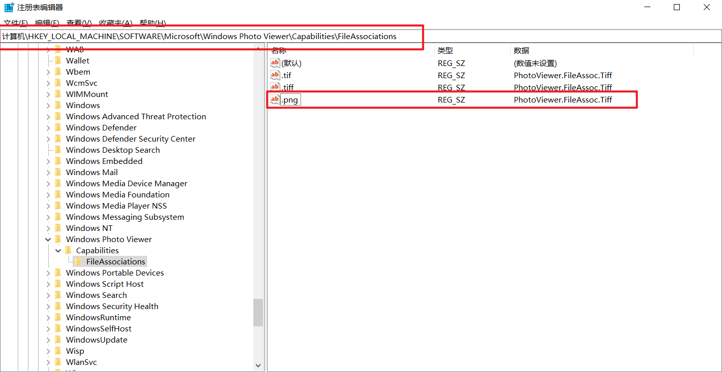Viewport: 722px width, 372px height.
Task: Click the string icon of .tiff value
Action: tap(275, 87)
